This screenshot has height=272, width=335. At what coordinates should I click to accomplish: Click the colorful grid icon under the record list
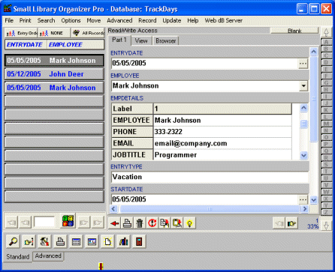click(68, 221)
